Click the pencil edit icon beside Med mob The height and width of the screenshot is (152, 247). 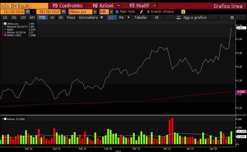click(141, 12)
